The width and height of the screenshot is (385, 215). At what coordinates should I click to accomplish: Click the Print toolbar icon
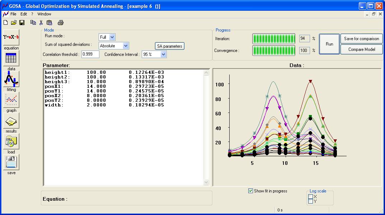point(60,23)
